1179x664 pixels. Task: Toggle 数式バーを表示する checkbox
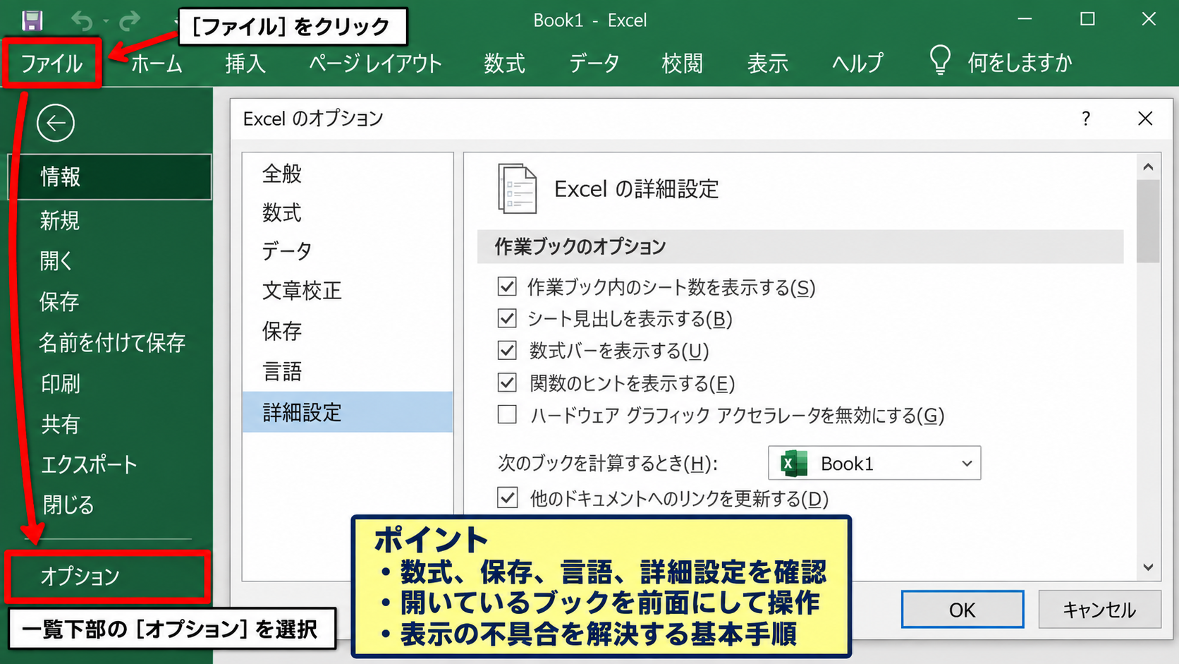507,350
